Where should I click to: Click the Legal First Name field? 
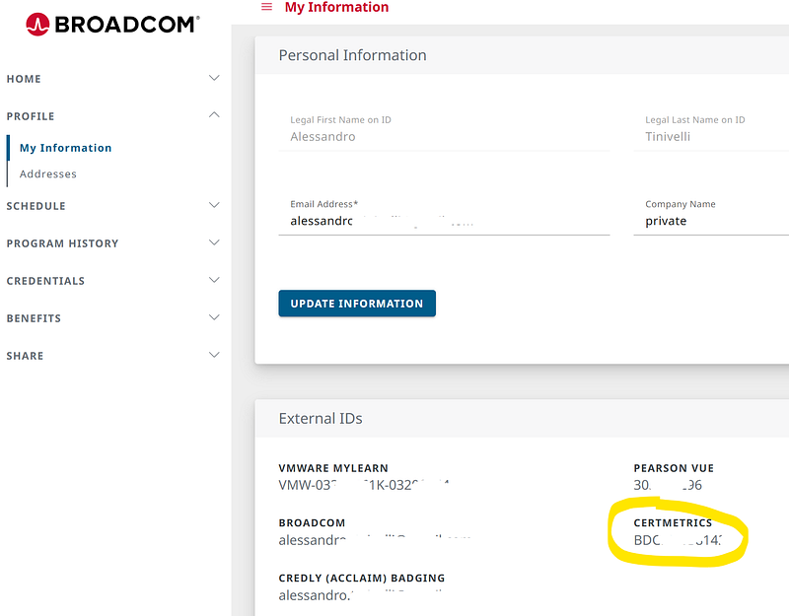pyautogui.click(x=444, y=137)
